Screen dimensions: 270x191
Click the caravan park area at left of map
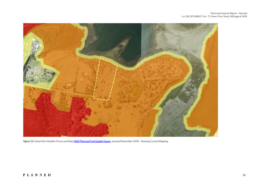[x=35, y=71]
